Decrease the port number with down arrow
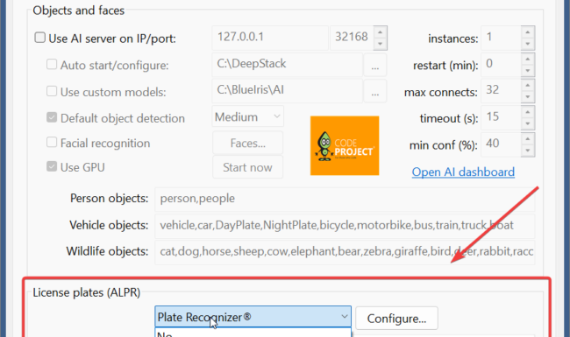This screenshot has height=337, width=570. (x=381, y=44)
